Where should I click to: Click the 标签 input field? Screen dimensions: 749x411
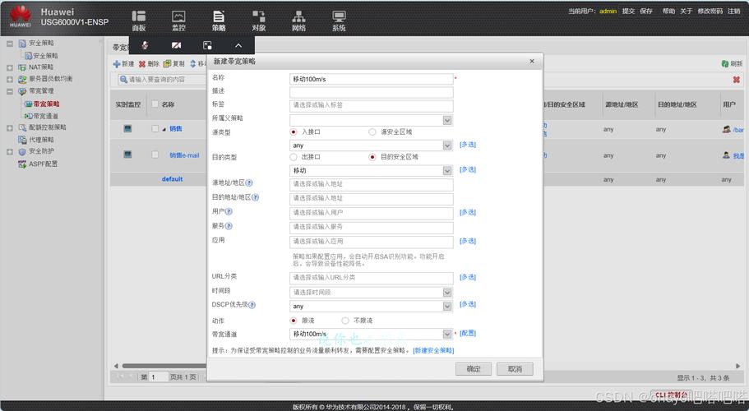371,105
